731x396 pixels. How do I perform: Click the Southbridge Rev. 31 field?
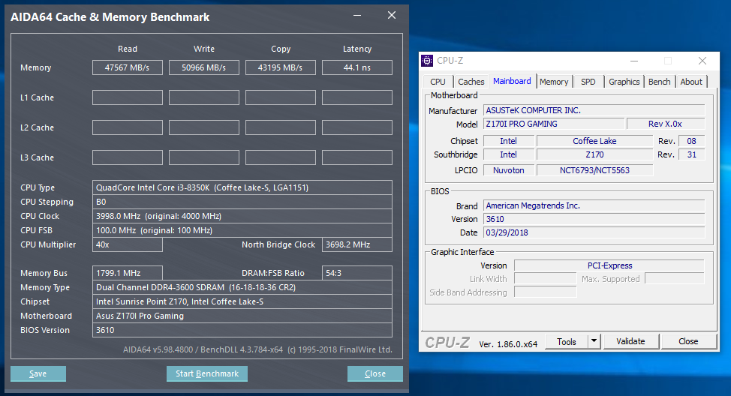(691, 154)
